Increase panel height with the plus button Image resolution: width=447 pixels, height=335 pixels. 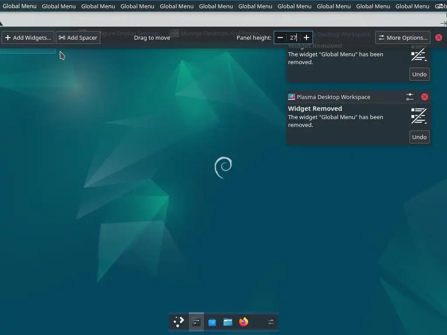(x=306, y=38)
